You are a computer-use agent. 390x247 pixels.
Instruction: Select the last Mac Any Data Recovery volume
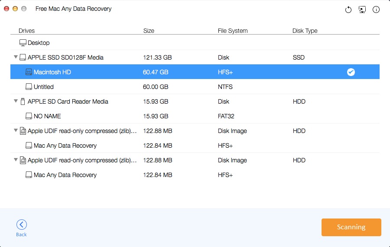(x=195, y=175)
